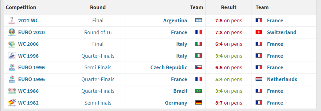Open the Round of 16 link

coord(98,32)
